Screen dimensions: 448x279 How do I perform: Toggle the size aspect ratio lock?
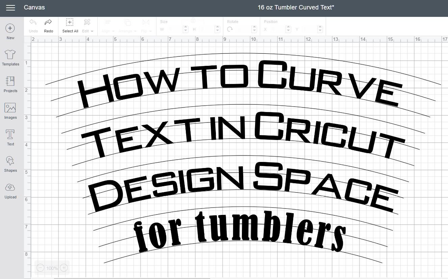tap(193, 21)
